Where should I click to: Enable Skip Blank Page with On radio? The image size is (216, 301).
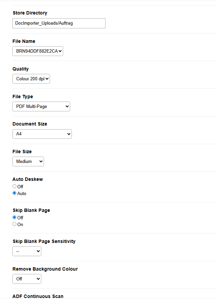click(14, 224)
